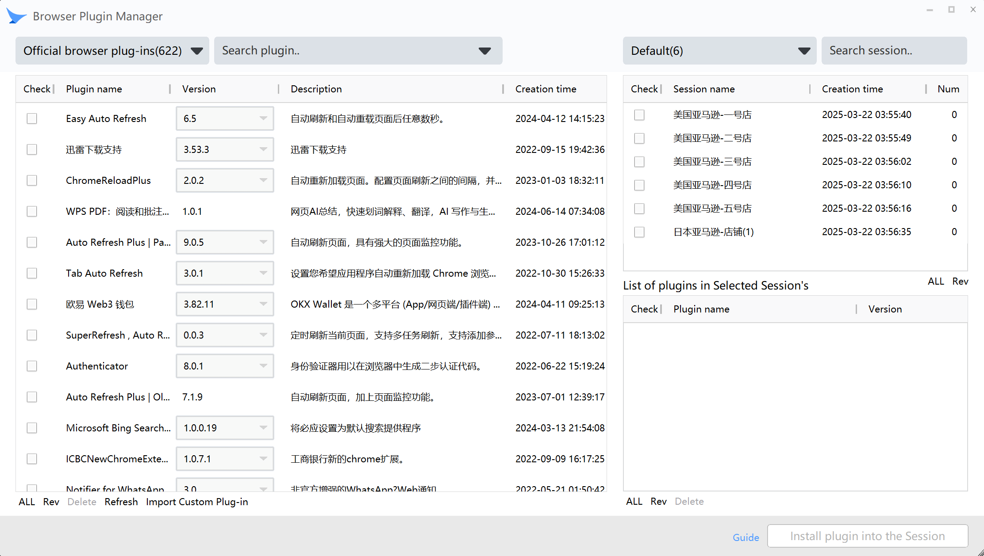
Task: Click Refresh under the plugin list
Action: click(x=121, y=502)
